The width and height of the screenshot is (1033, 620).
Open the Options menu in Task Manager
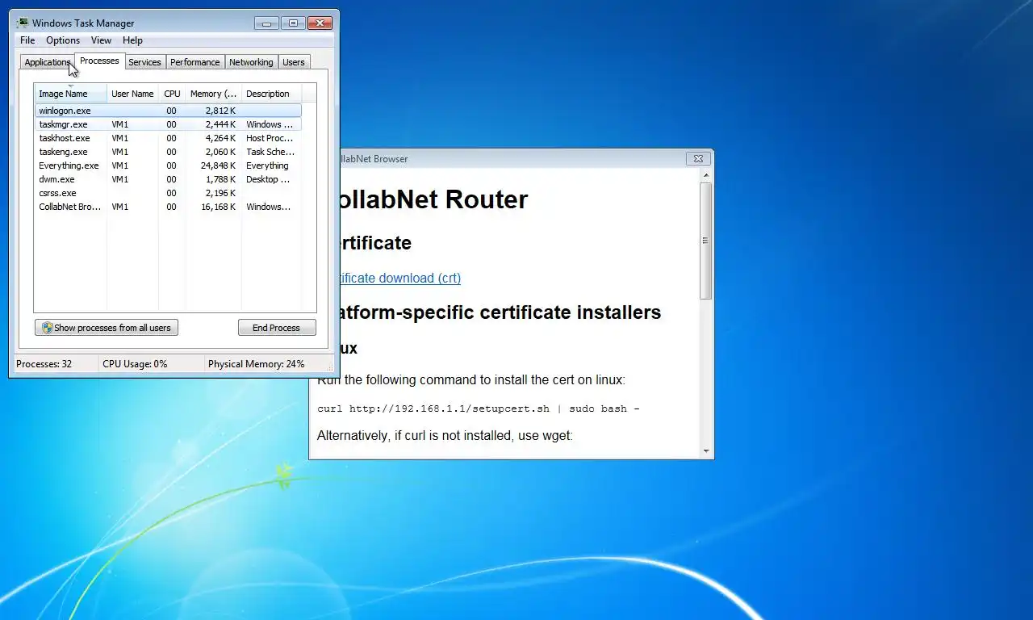(63, 40)
